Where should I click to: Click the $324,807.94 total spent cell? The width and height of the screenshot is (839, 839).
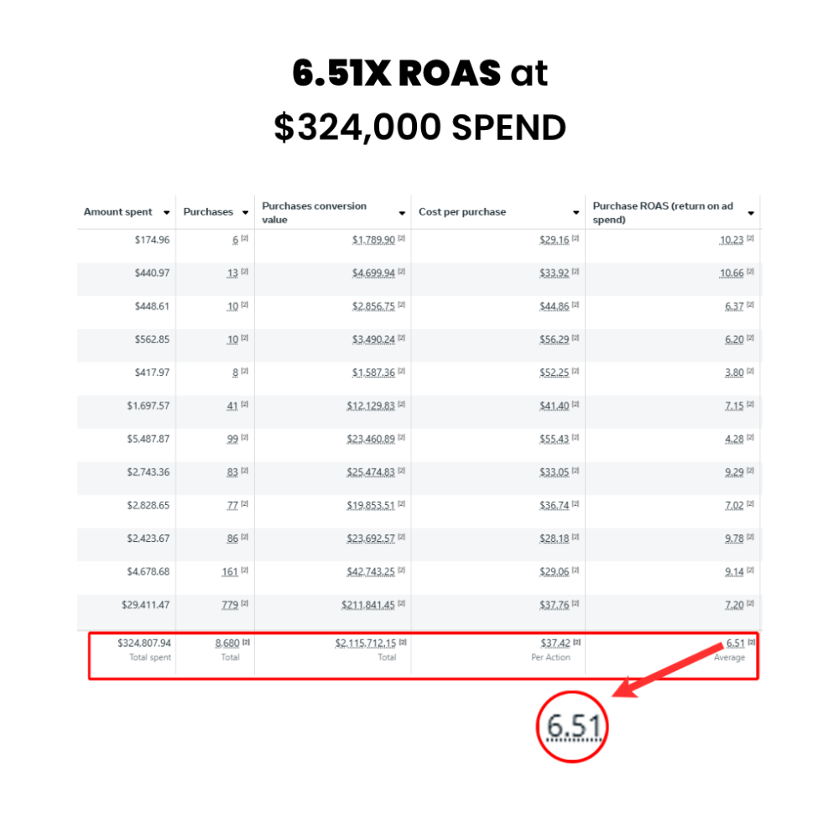coord(143,644)
